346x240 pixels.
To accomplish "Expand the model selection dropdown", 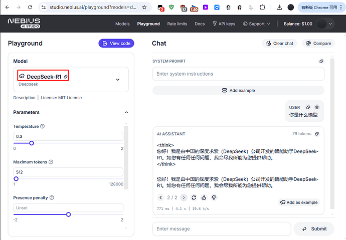I will click(x=118, y=80).
